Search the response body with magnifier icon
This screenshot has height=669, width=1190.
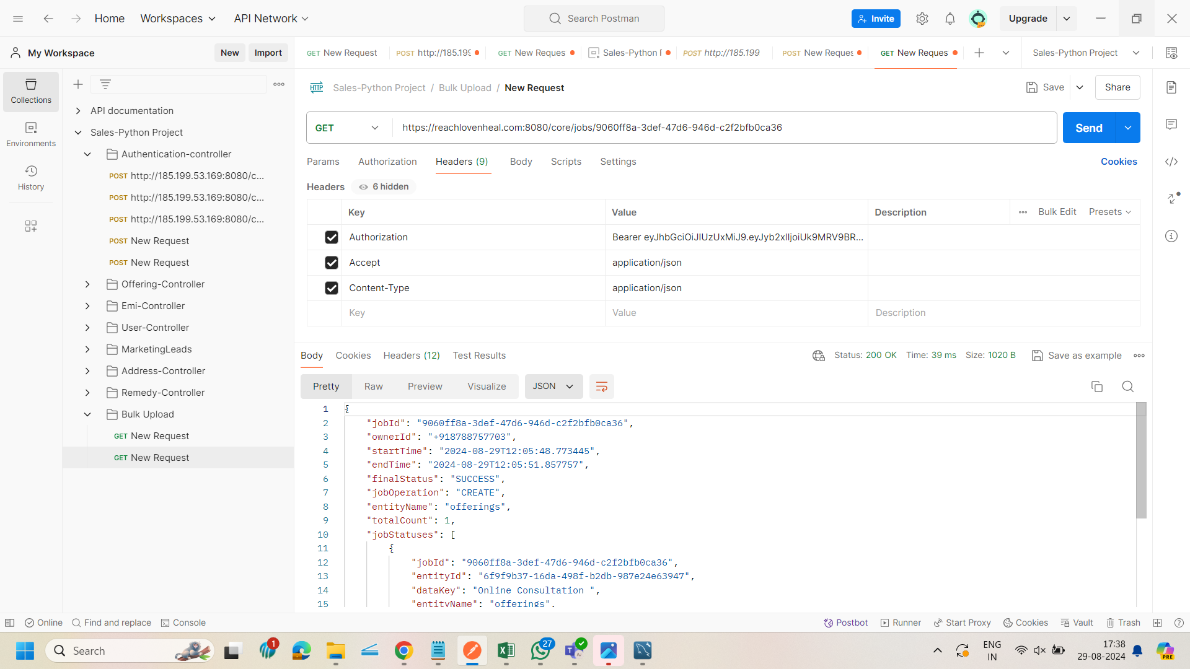(x=1128, y=387)
